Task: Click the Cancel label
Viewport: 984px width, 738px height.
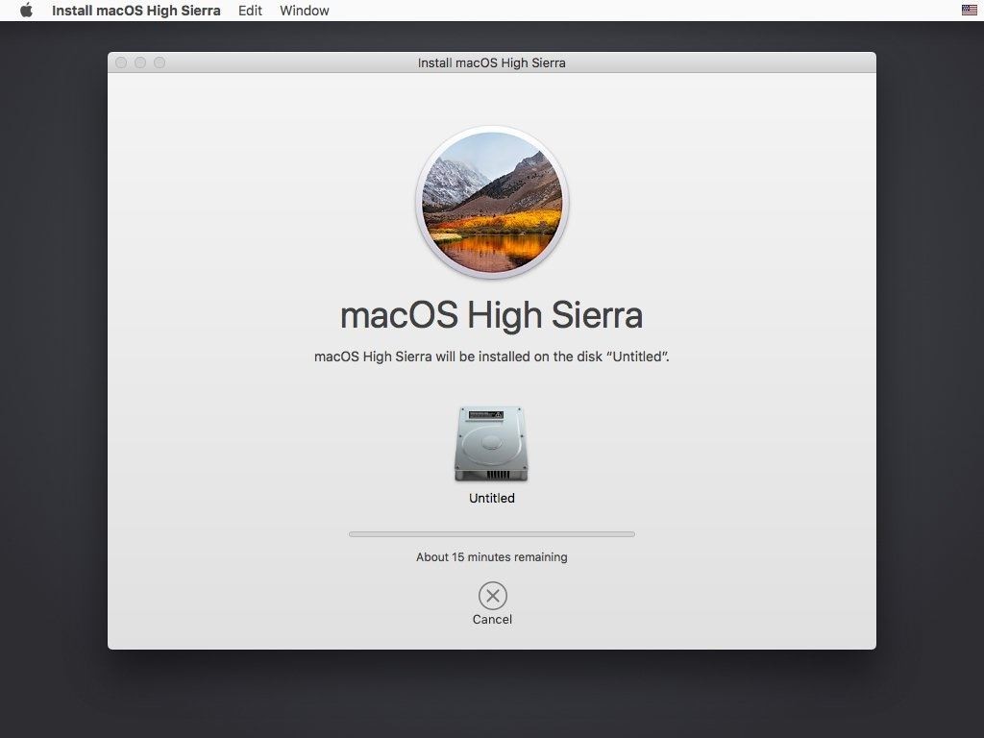Action: tap(492, 620)
